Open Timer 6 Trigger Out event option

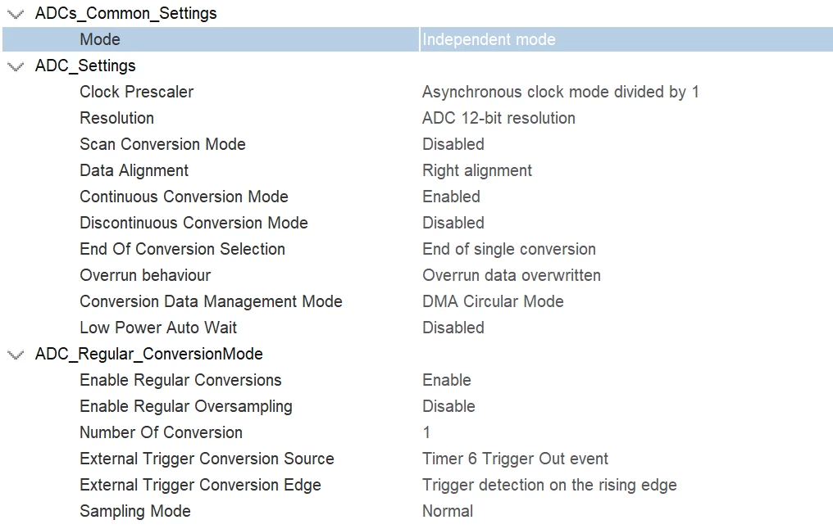(515, 459)
